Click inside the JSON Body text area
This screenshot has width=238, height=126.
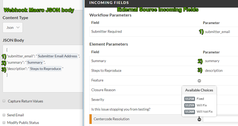coord(43,69)
